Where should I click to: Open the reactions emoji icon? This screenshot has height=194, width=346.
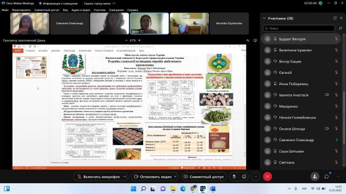244,177
